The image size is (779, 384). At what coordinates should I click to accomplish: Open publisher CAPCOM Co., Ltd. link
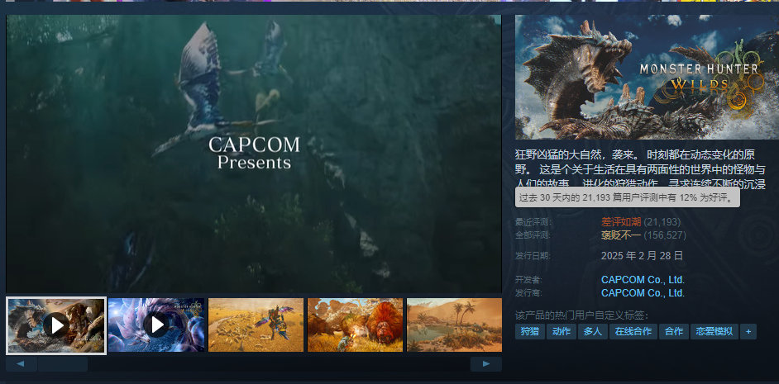point(643,293)
